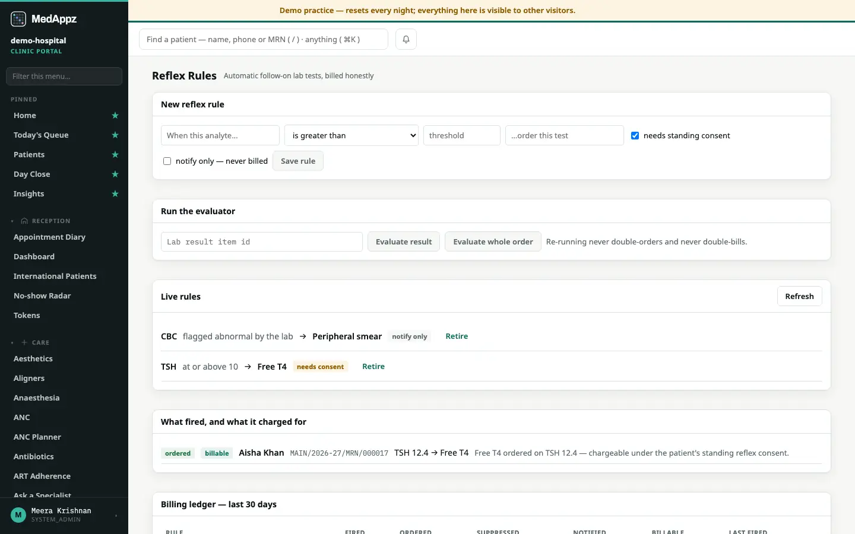Click the '...order this test' field
Image resolution: width=855 pixels, height=534 pixels.
(x=565, y=135)
